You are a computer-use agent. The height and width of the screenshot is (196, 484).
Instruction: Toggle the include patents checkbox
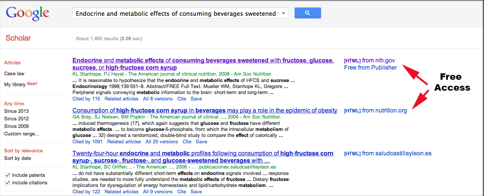(8, 175)
